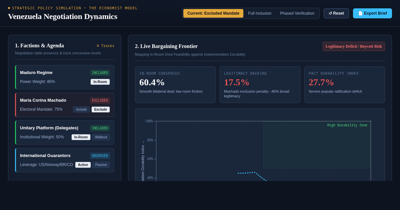Screen dimensions: 400x210
Task: Export the policy brief
Action: (x=372, y=13)
